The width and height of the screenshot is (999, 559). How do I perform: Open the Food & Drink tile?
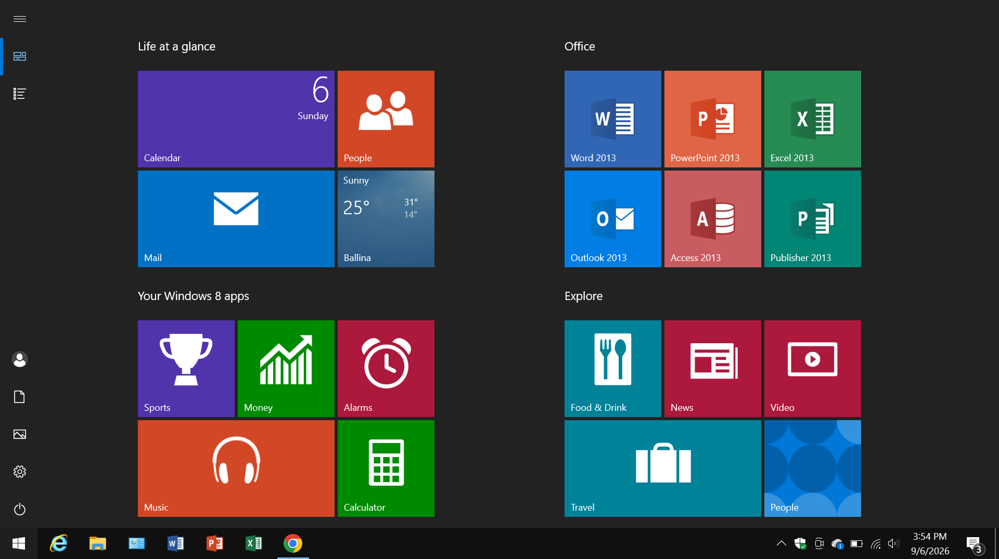pos(613,369)
